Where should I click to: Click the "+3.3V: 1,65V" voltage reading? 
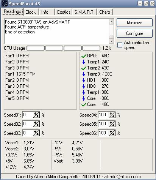[x=20, y=155]
